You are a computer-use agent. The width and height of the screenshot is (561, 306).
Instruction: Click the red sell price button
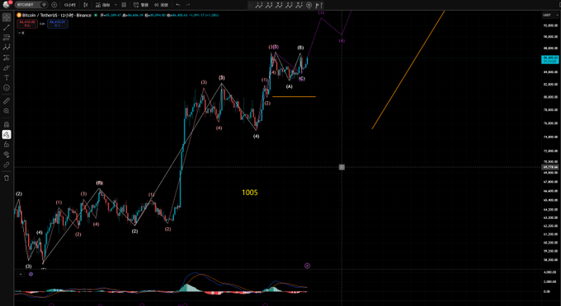coord(27,24)
